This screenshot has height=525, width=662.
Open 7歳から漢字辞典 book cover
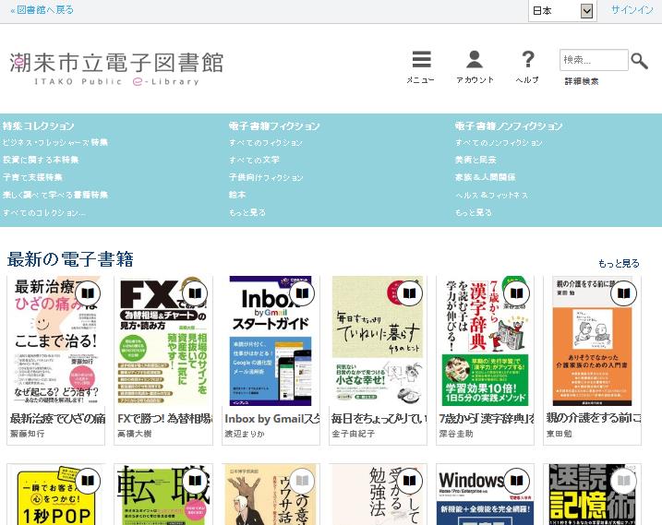485,341
